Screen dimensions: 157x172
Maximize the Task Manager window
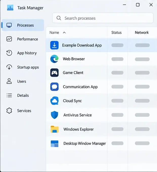138,5
